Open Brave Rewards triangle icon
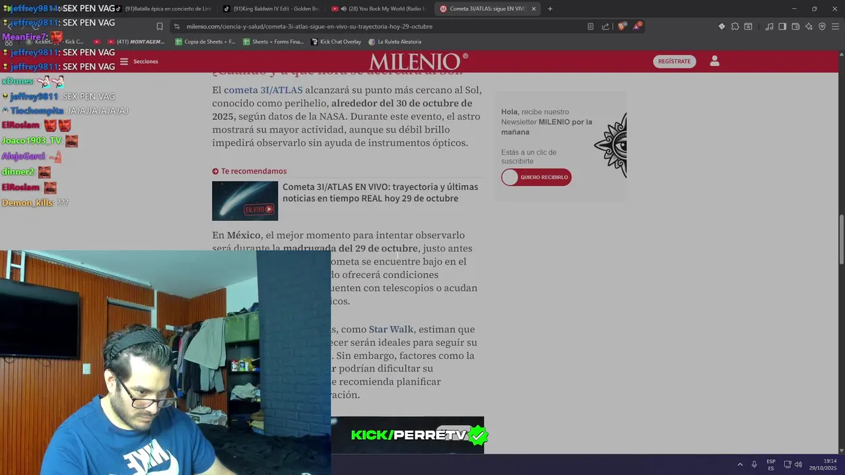Screen dimensions: 845x475 click(x=638, y=26)
